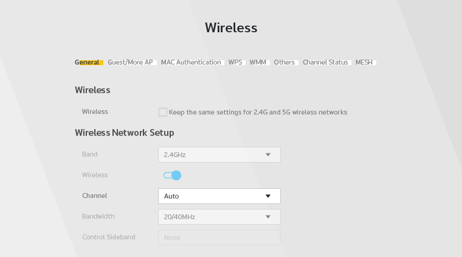Click the Control Sideband field
This screenshot has width=462, height=257.
[x=219, y=238]
